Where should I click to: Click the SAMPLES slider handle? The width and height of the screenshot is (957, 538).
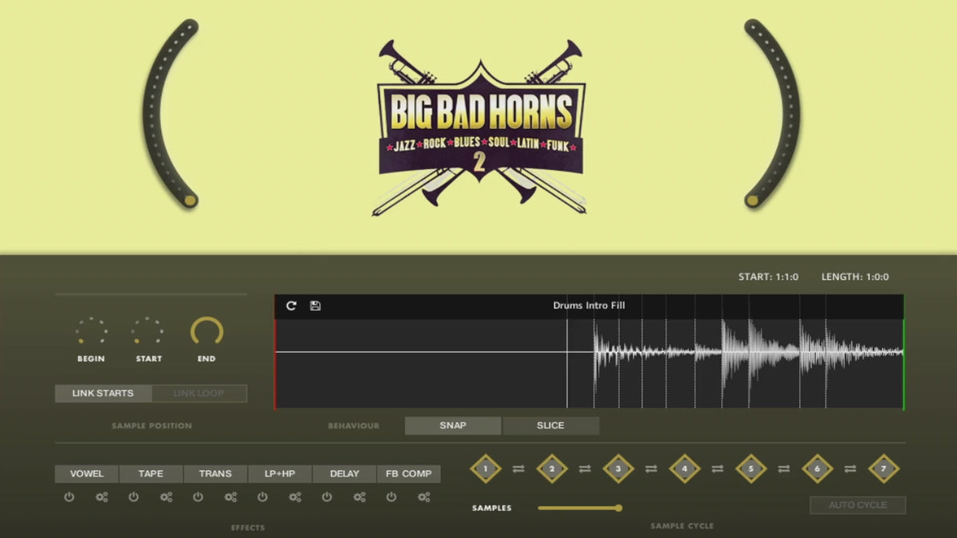pos(618,508)
